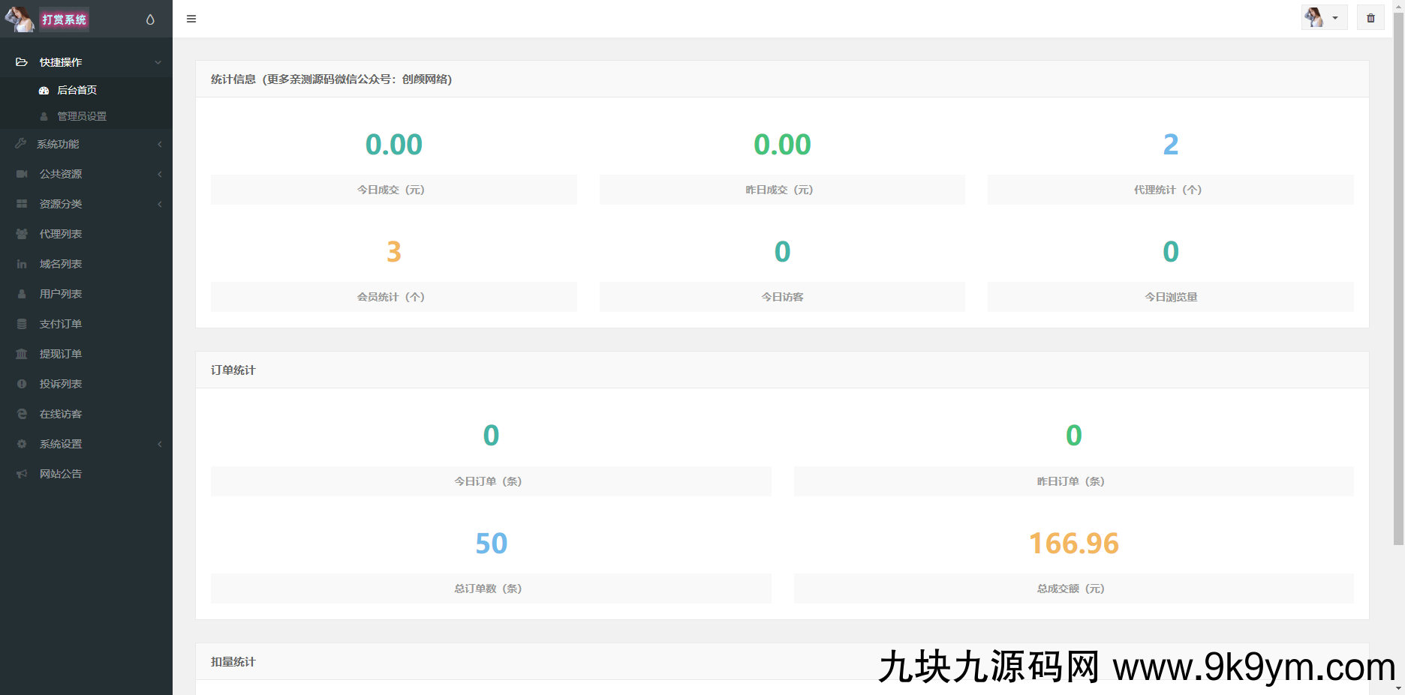Viewport: 1405px width, 695px height.
Task: Go to 用户列表 page
Action: [60, 294]
